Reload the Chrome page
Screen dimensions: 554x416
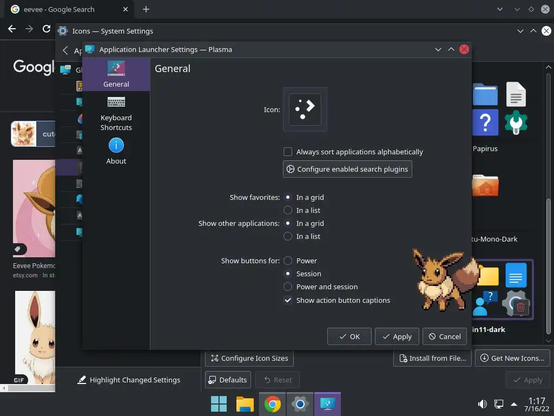click(47, 29)
